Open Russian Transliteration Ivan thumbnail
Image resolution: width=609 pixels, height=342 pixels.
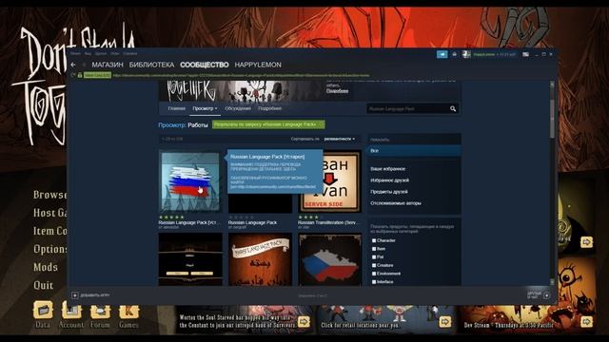tap(330, 181)
